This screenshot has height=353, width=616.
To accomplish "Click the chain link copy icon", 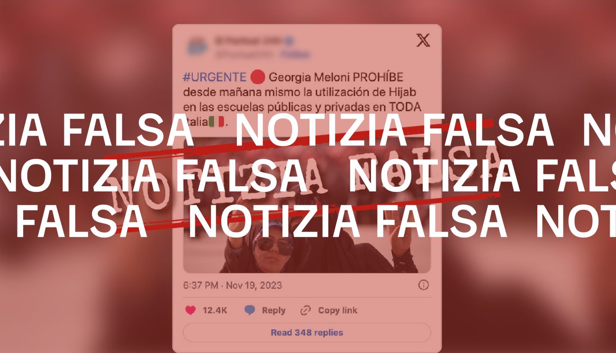I will (x=306, y=310).
